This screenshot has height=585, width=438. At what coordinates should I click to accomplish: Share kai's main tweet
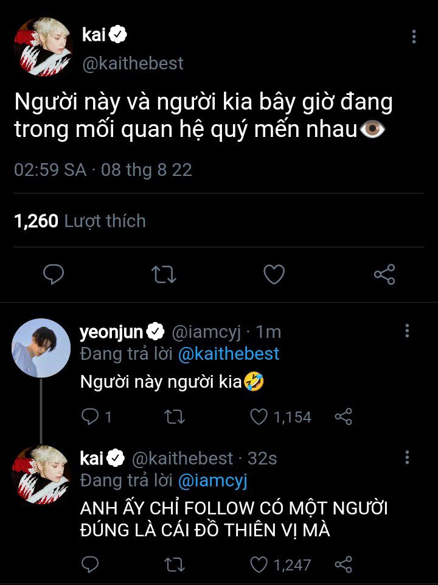pyautogui.click(x=384, y=275)
